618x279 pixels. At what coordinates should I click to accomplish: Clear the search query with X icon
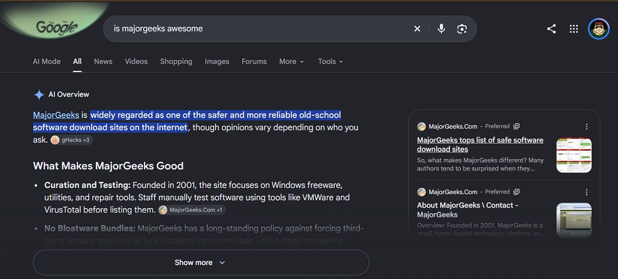417,29
